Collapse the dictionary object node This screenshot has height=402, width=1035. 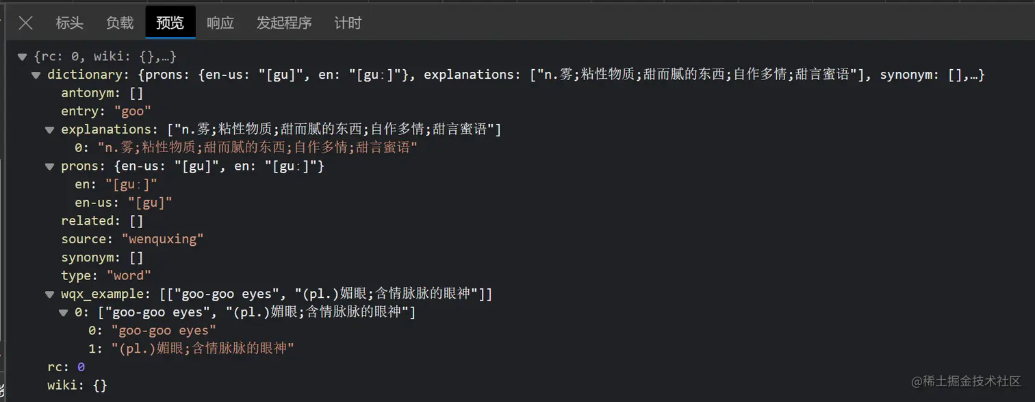pos(36,75)
